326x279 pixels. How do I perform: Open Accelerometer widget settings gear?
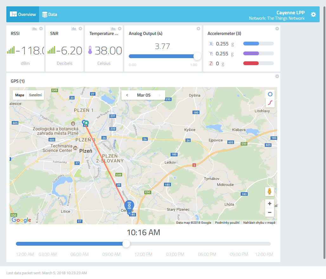click(277, 29)
